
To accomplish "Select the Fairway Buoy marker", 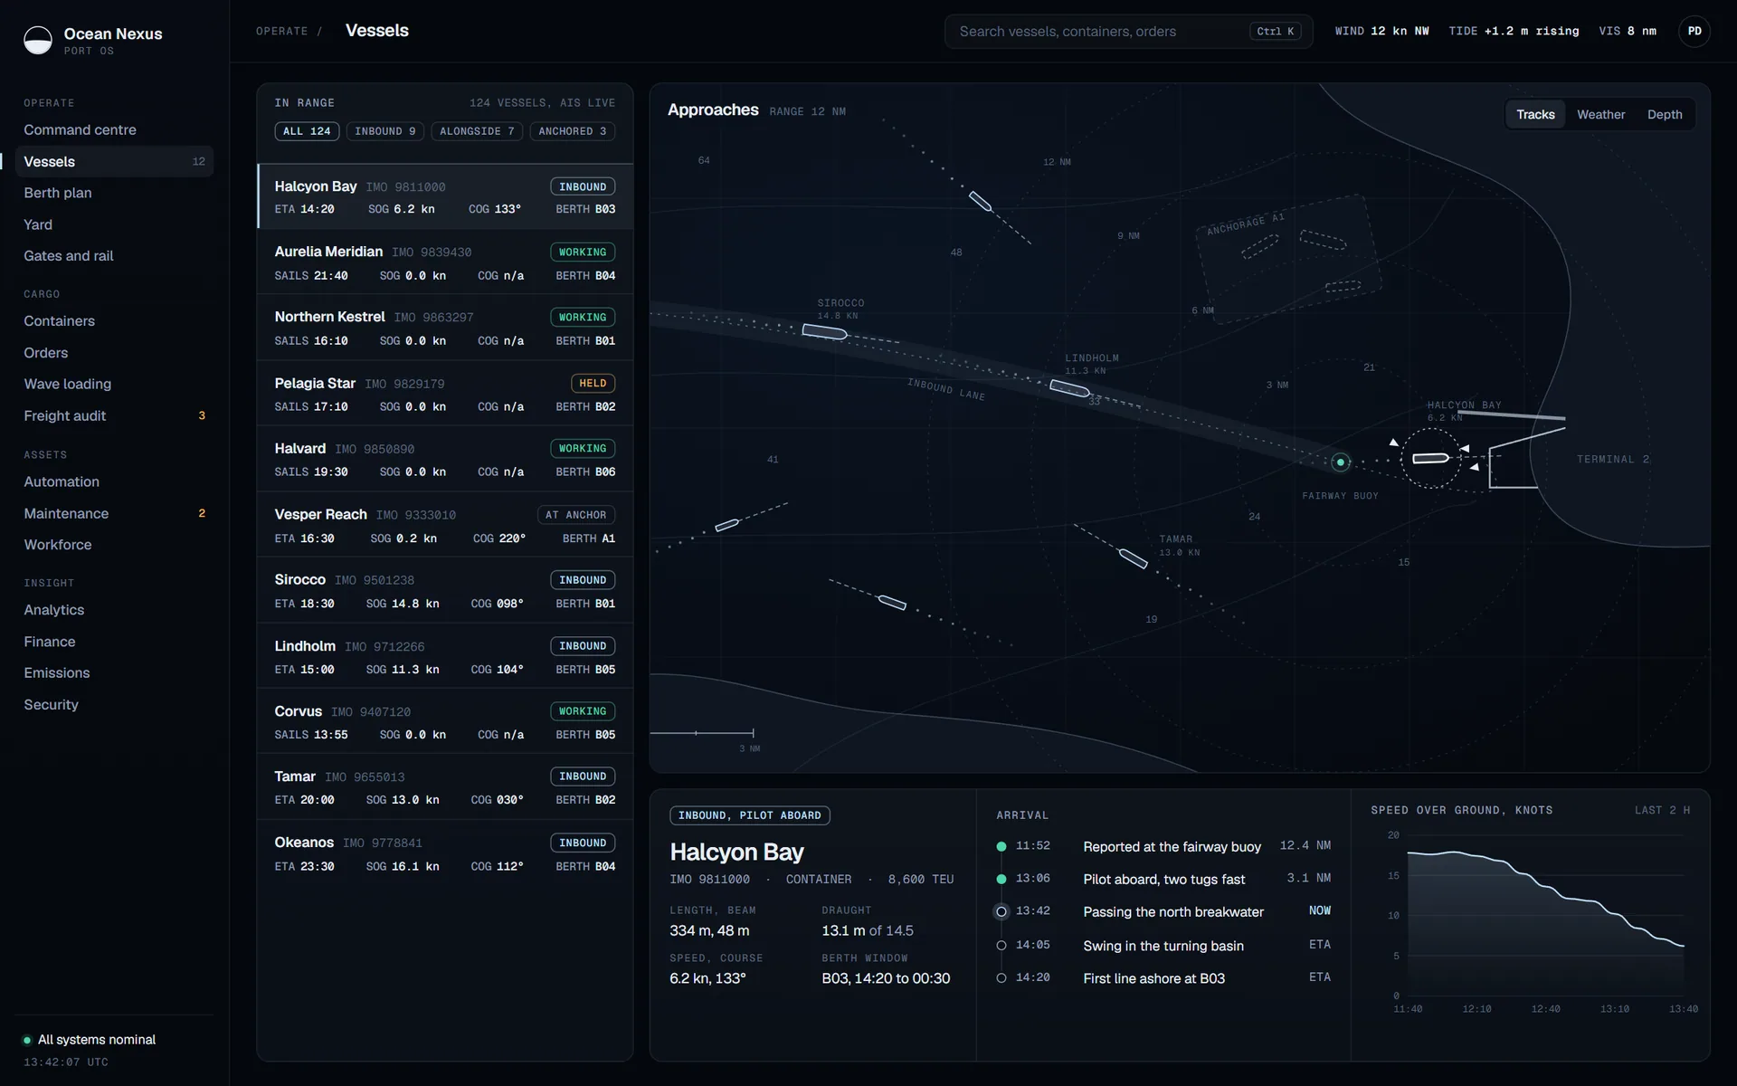I will 1341,462.
